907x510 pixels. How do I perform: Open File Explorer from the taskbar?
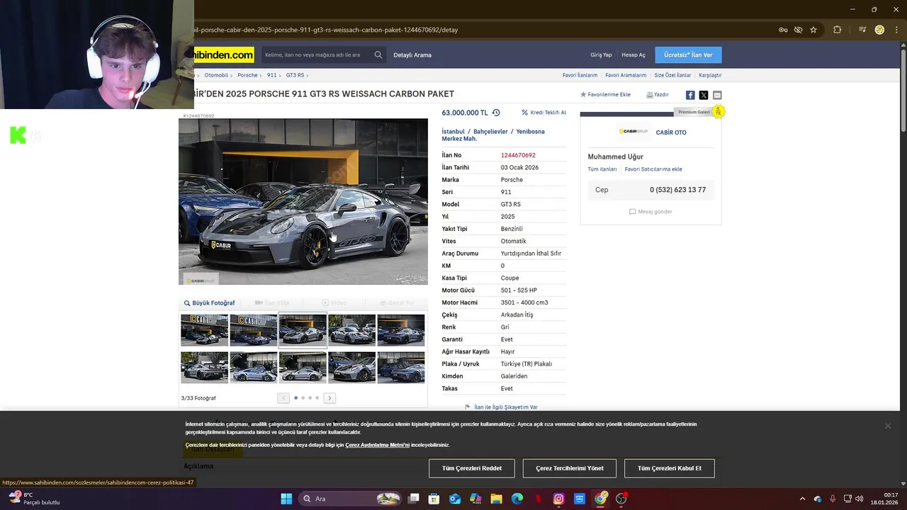click(x=497, y=499)
